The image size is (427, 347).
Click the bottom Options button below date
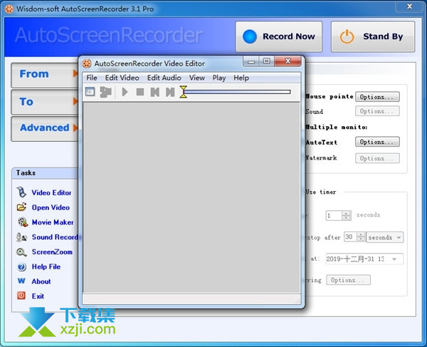(x=348, y=280)
